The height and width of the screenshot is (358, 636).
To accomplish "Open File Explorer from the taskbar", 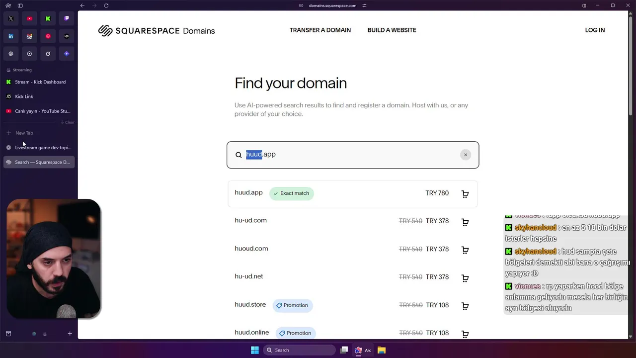I will [381, 350].
